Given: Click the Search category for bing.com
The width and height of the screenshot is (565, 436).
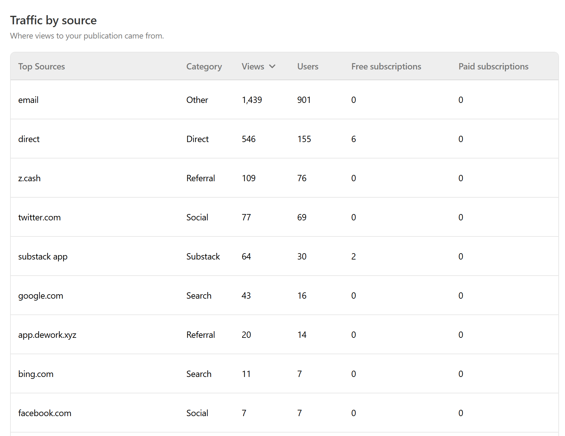Looking at the screenshot, I should pos(199,374).
